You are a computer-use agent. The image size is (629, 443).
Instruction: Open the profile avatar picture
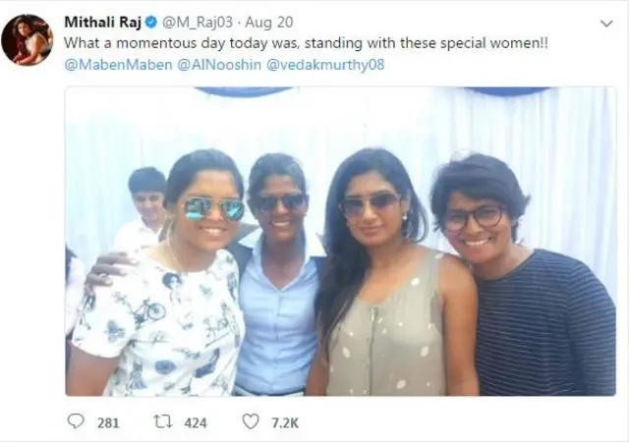pyautogui.click(x=27, y=40)
